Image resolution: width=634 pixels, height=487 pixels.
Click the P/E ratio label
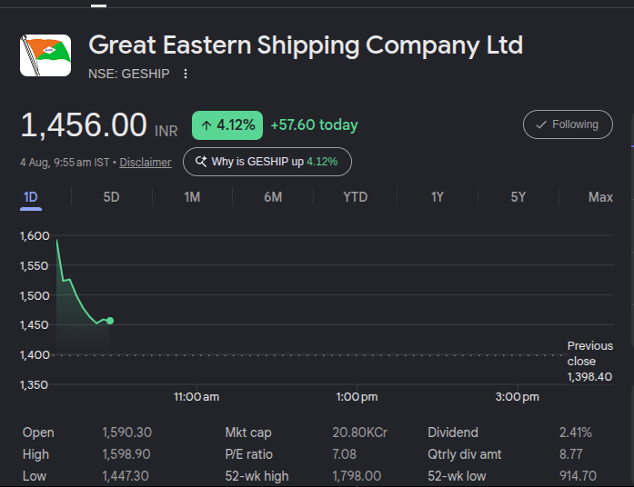(248, 454)
